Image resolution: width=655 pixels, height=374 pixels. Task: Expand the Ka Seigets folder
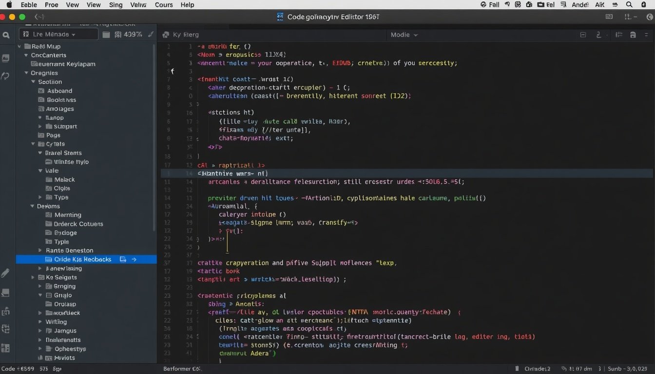pos(33,277)
